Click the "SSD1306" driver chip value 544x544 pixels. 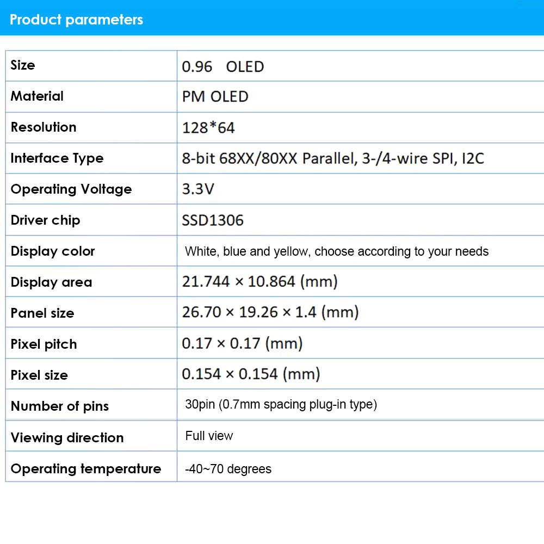[x=213, y=220]
